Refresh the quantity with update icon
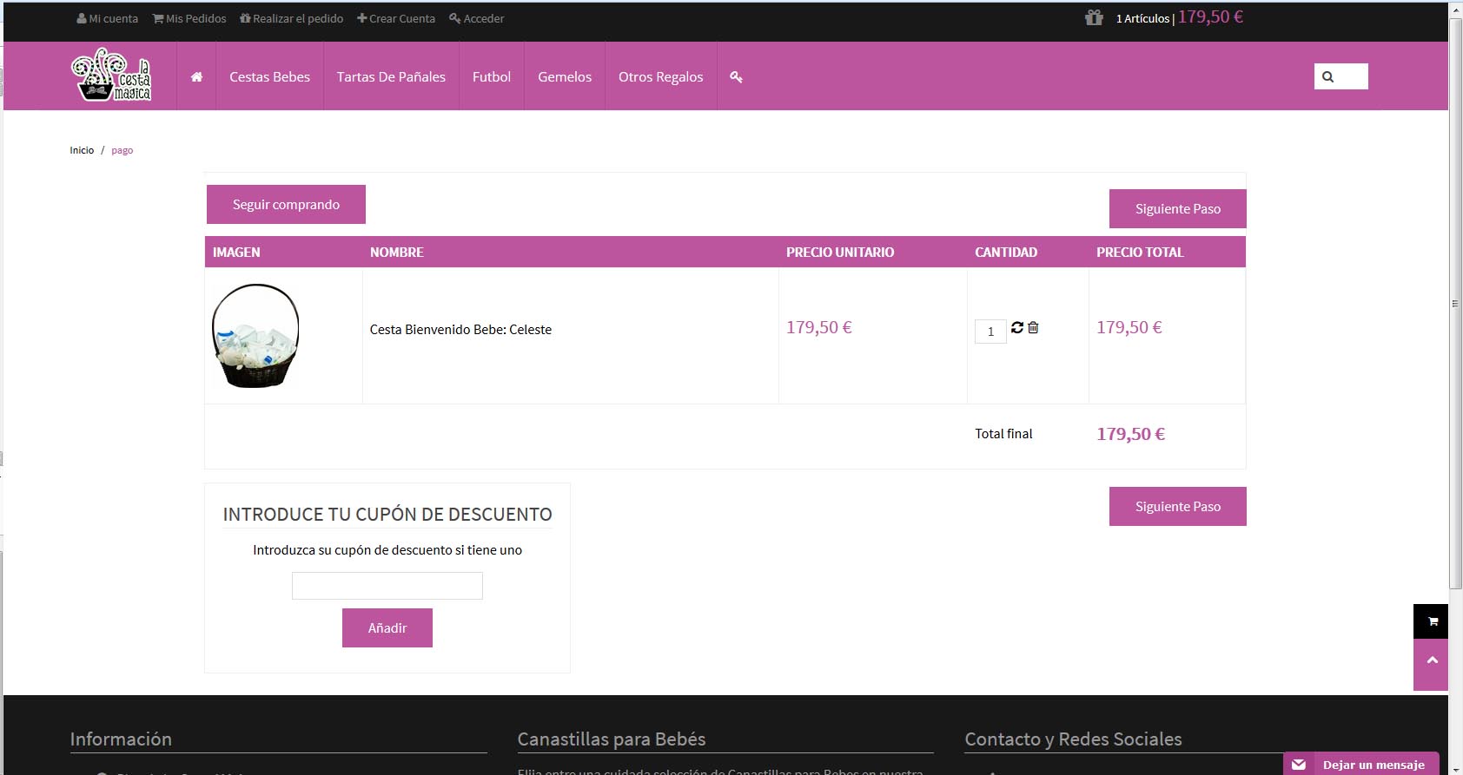The height and width of the screenshot is (775, 1463). click(x=1017, y=327)
